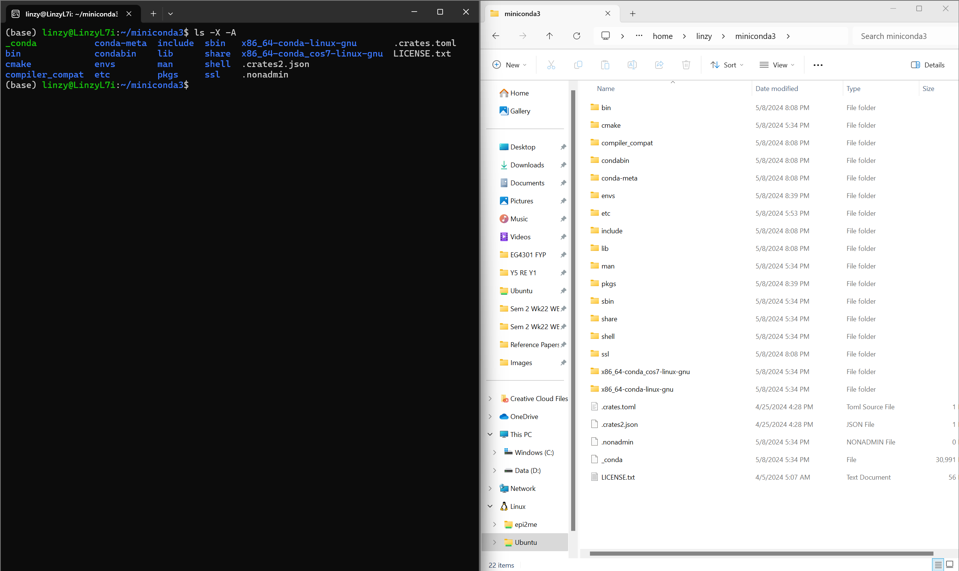Click the Copy icon in Explorer toolbar
This screenshot has width=959, height=571.
tap(578, 65)
